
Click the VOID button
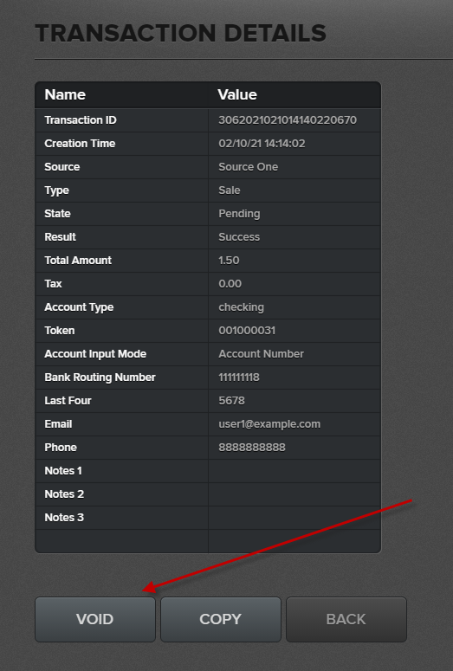click(x=95, y=619)
